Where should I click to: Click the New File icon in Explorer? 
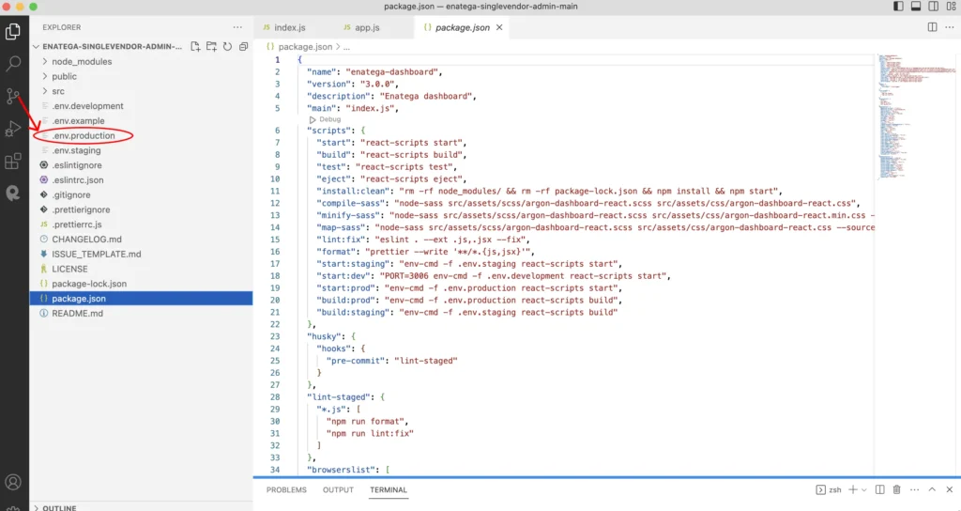pyautogui.click(x=195, y=46)
